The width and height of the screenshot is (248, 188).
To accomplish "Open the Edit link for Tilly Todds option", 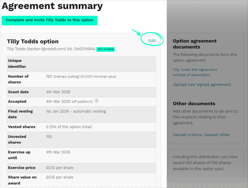I will (x=152, y=41).
